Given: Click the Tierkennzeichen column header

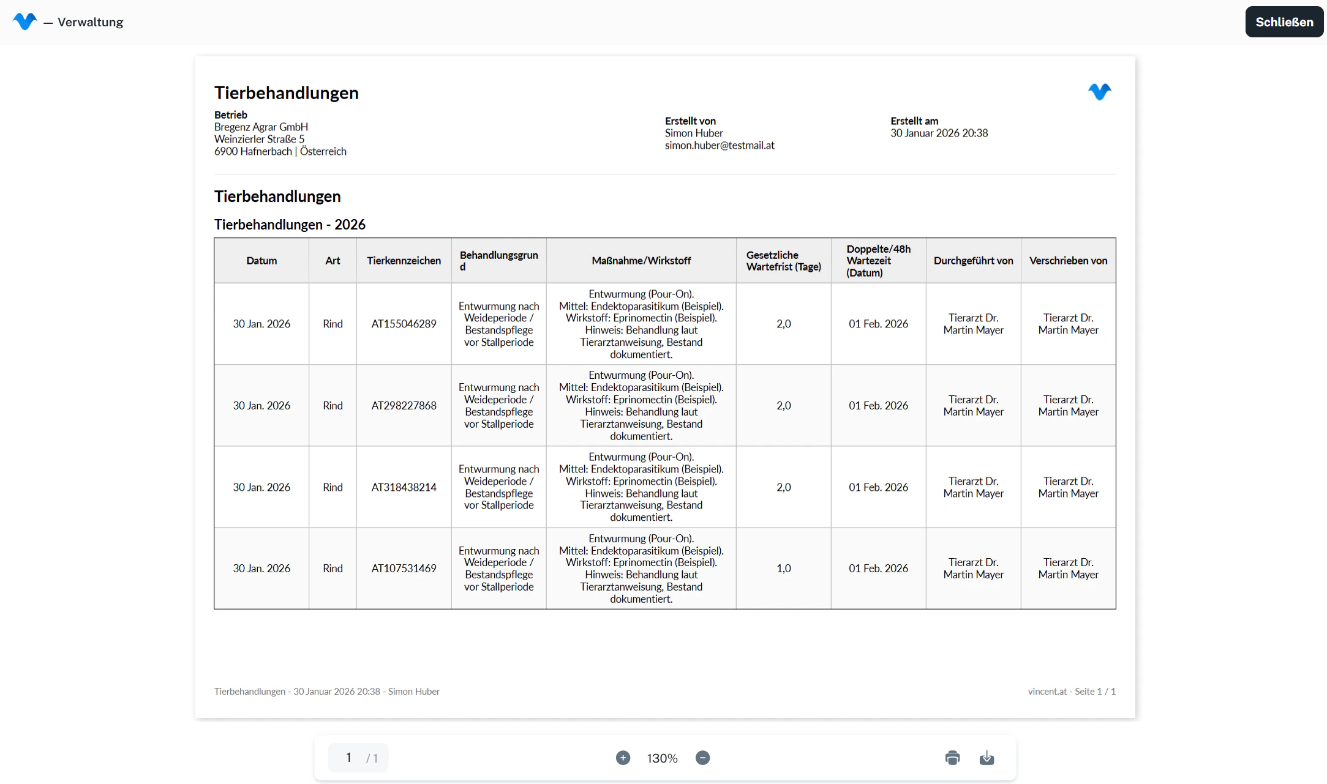Looking at the screenshot, I should (x=404, y=261).
